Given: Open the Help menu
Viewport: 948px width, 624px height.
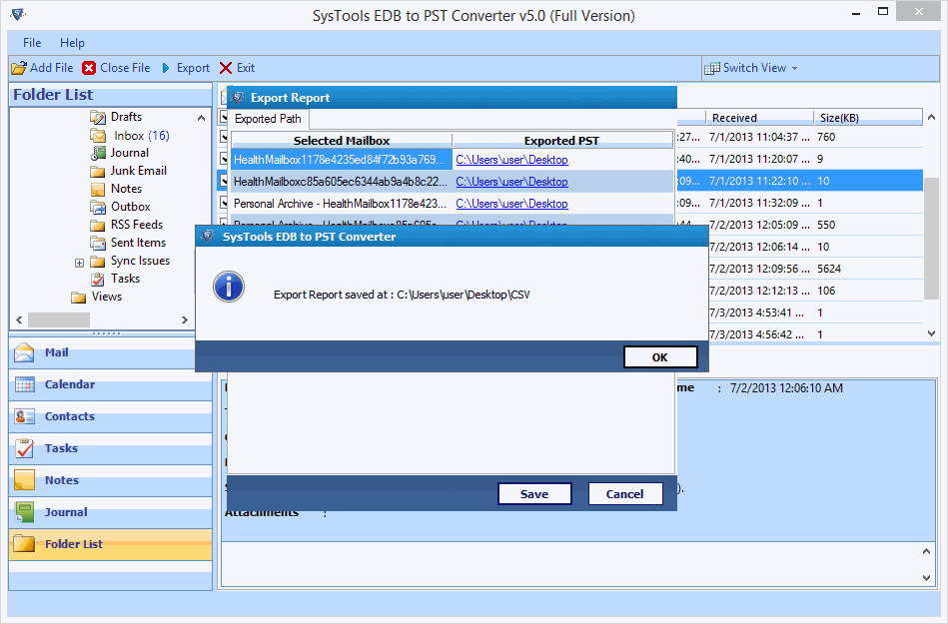Looking at the screenshot, I should (72, 43).
